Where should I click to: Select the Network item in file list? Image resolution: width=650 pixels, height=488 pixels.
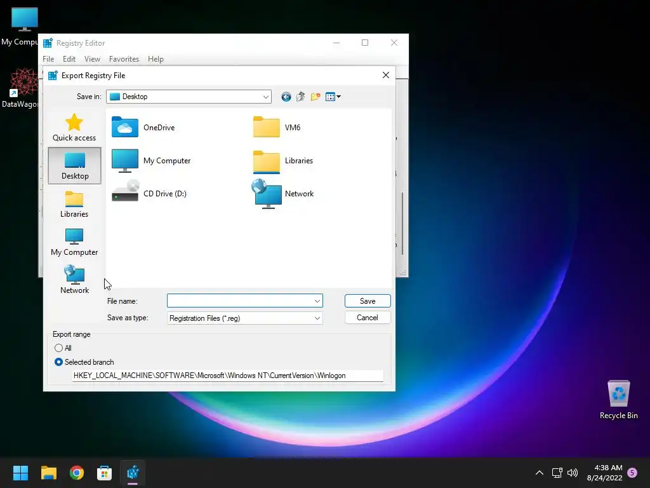point(283,193)
